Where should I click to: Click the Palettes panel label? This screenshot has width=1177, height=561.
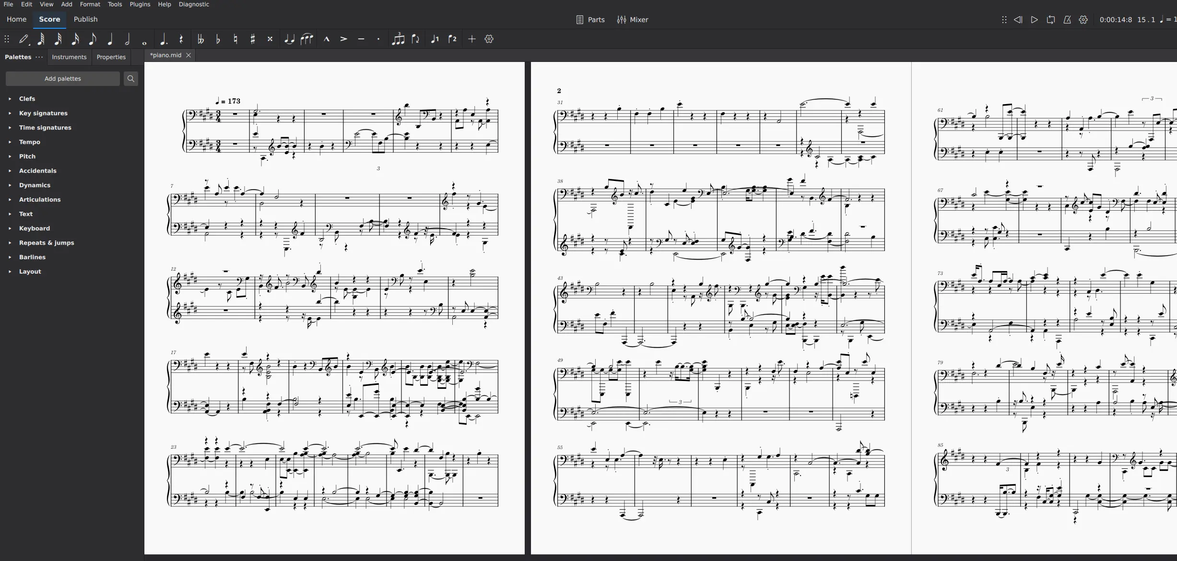pos(17,56)
